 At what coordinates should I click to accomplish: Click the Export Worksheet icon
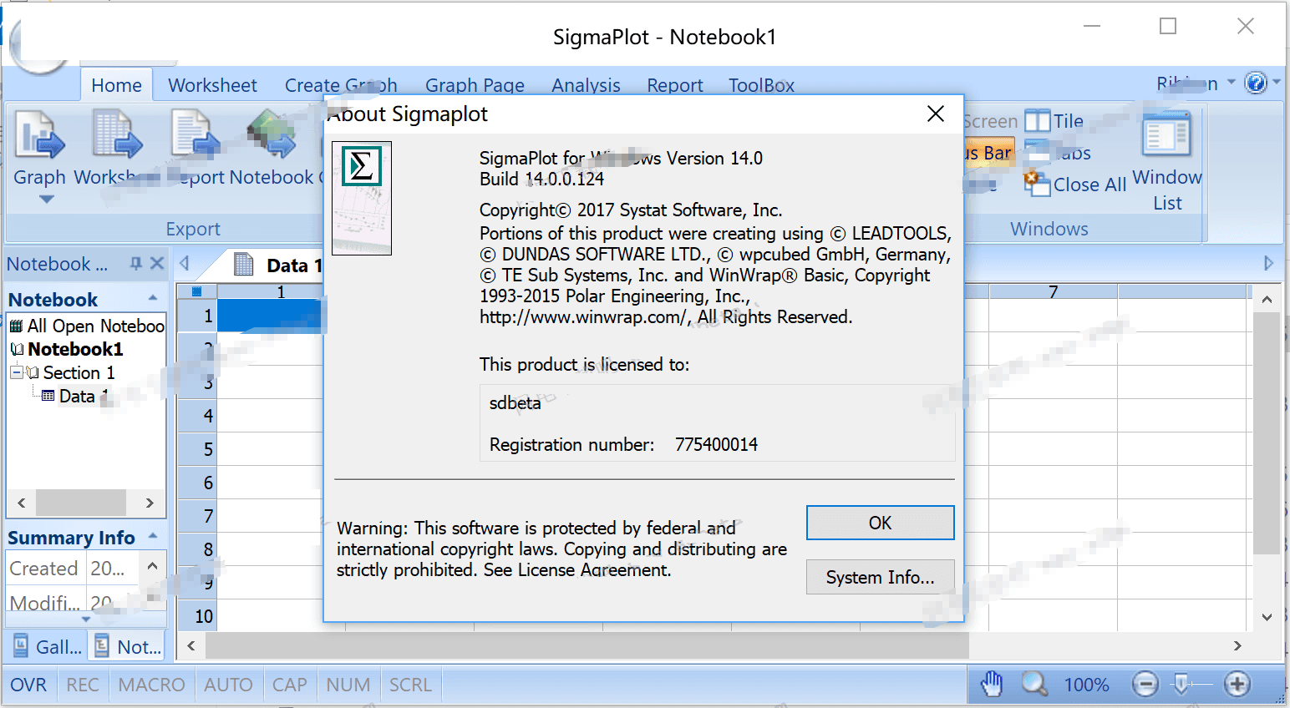pos(116,134)
